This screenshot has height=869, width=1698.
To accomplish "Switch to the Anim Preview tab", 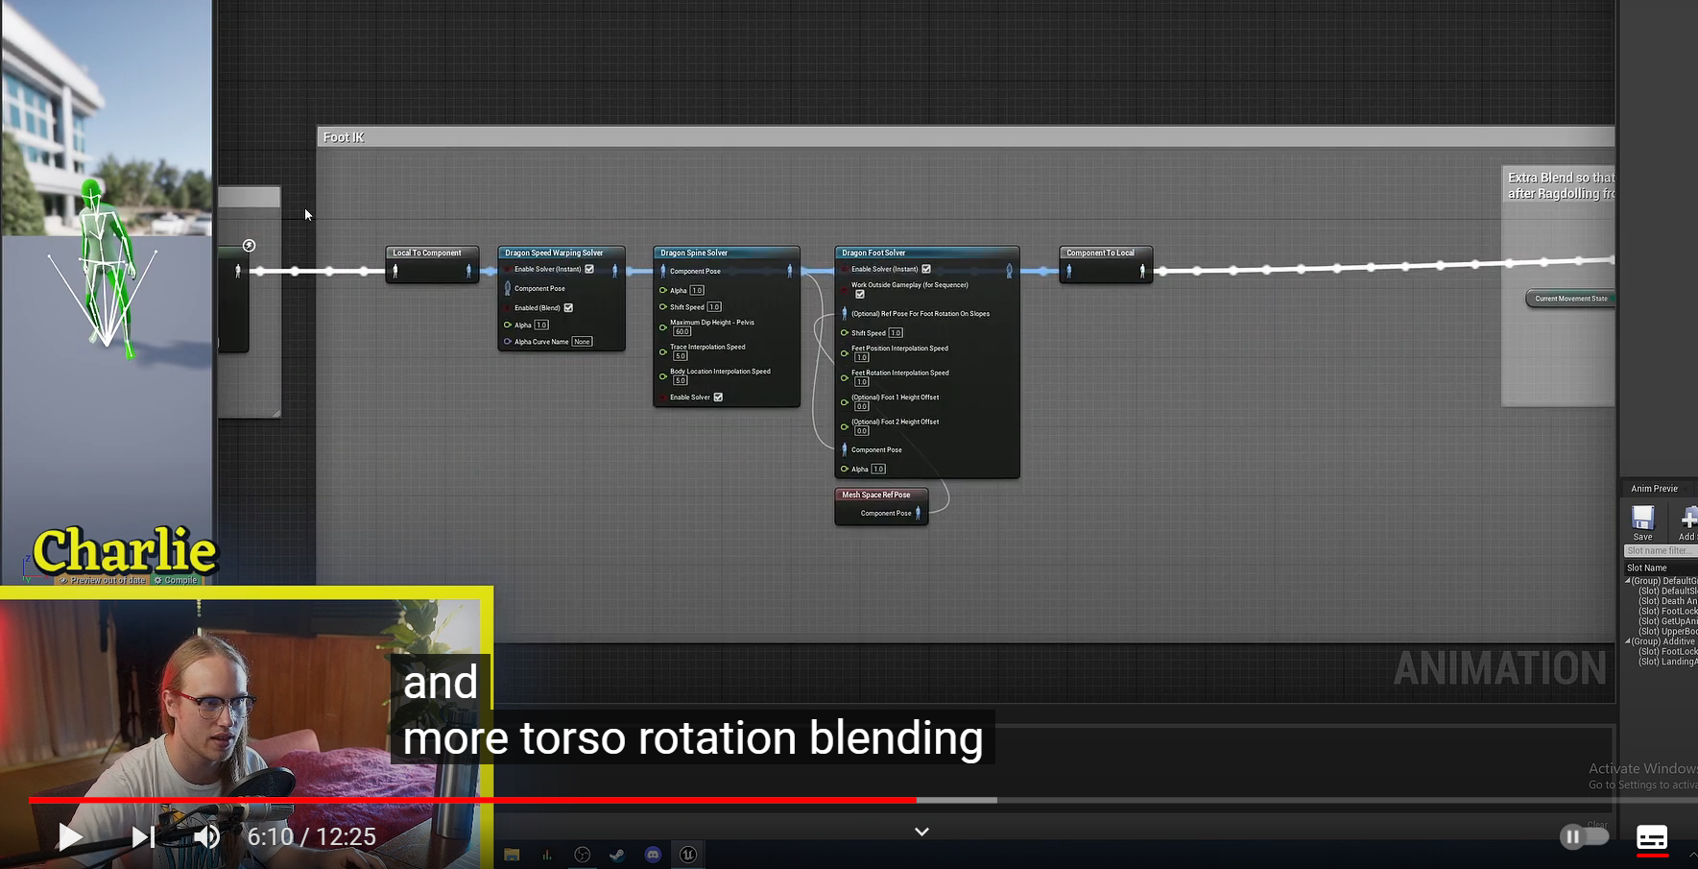I will 1654,489.
